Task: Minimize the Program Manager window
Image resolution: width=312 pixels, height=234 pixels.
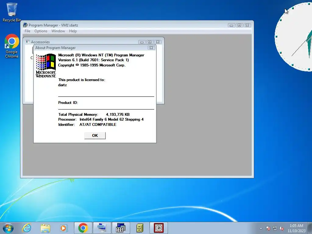Action: point(232,25)
